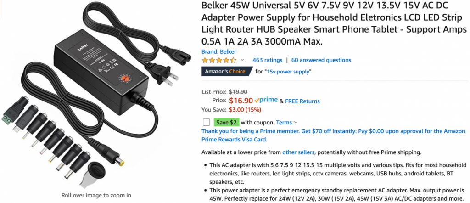Click the Prime logo next to price
470x203 pixels.
[266, 100]
